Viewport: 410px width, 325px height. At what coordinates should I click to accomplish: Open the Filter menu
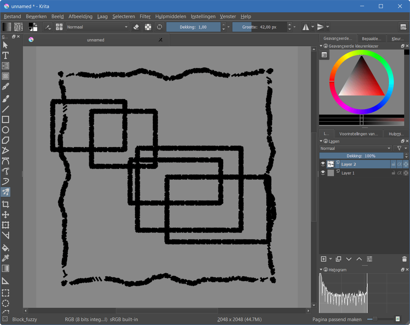coord(145,17)
